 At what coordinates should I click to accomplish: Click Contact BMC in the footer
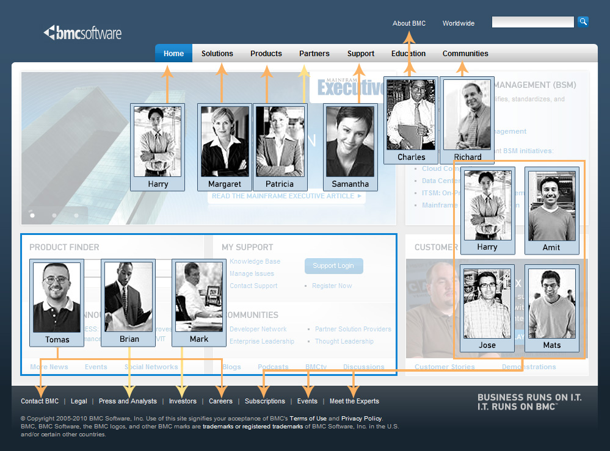[39, 401]
